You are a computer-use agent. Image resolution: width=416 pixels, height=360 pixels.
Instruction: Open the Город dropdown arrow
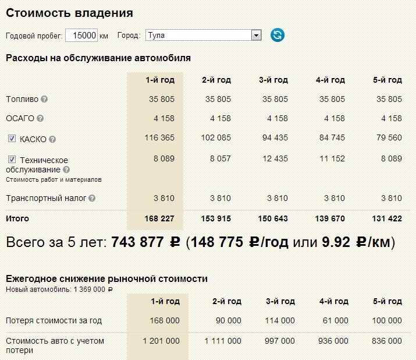coord(256,35)
